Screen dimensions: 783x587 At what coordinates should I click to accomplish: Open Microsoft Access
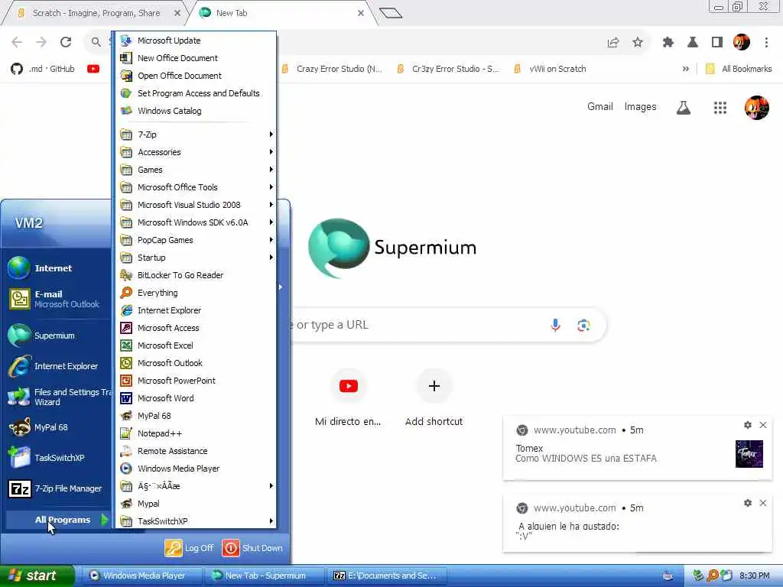point(196,328)
